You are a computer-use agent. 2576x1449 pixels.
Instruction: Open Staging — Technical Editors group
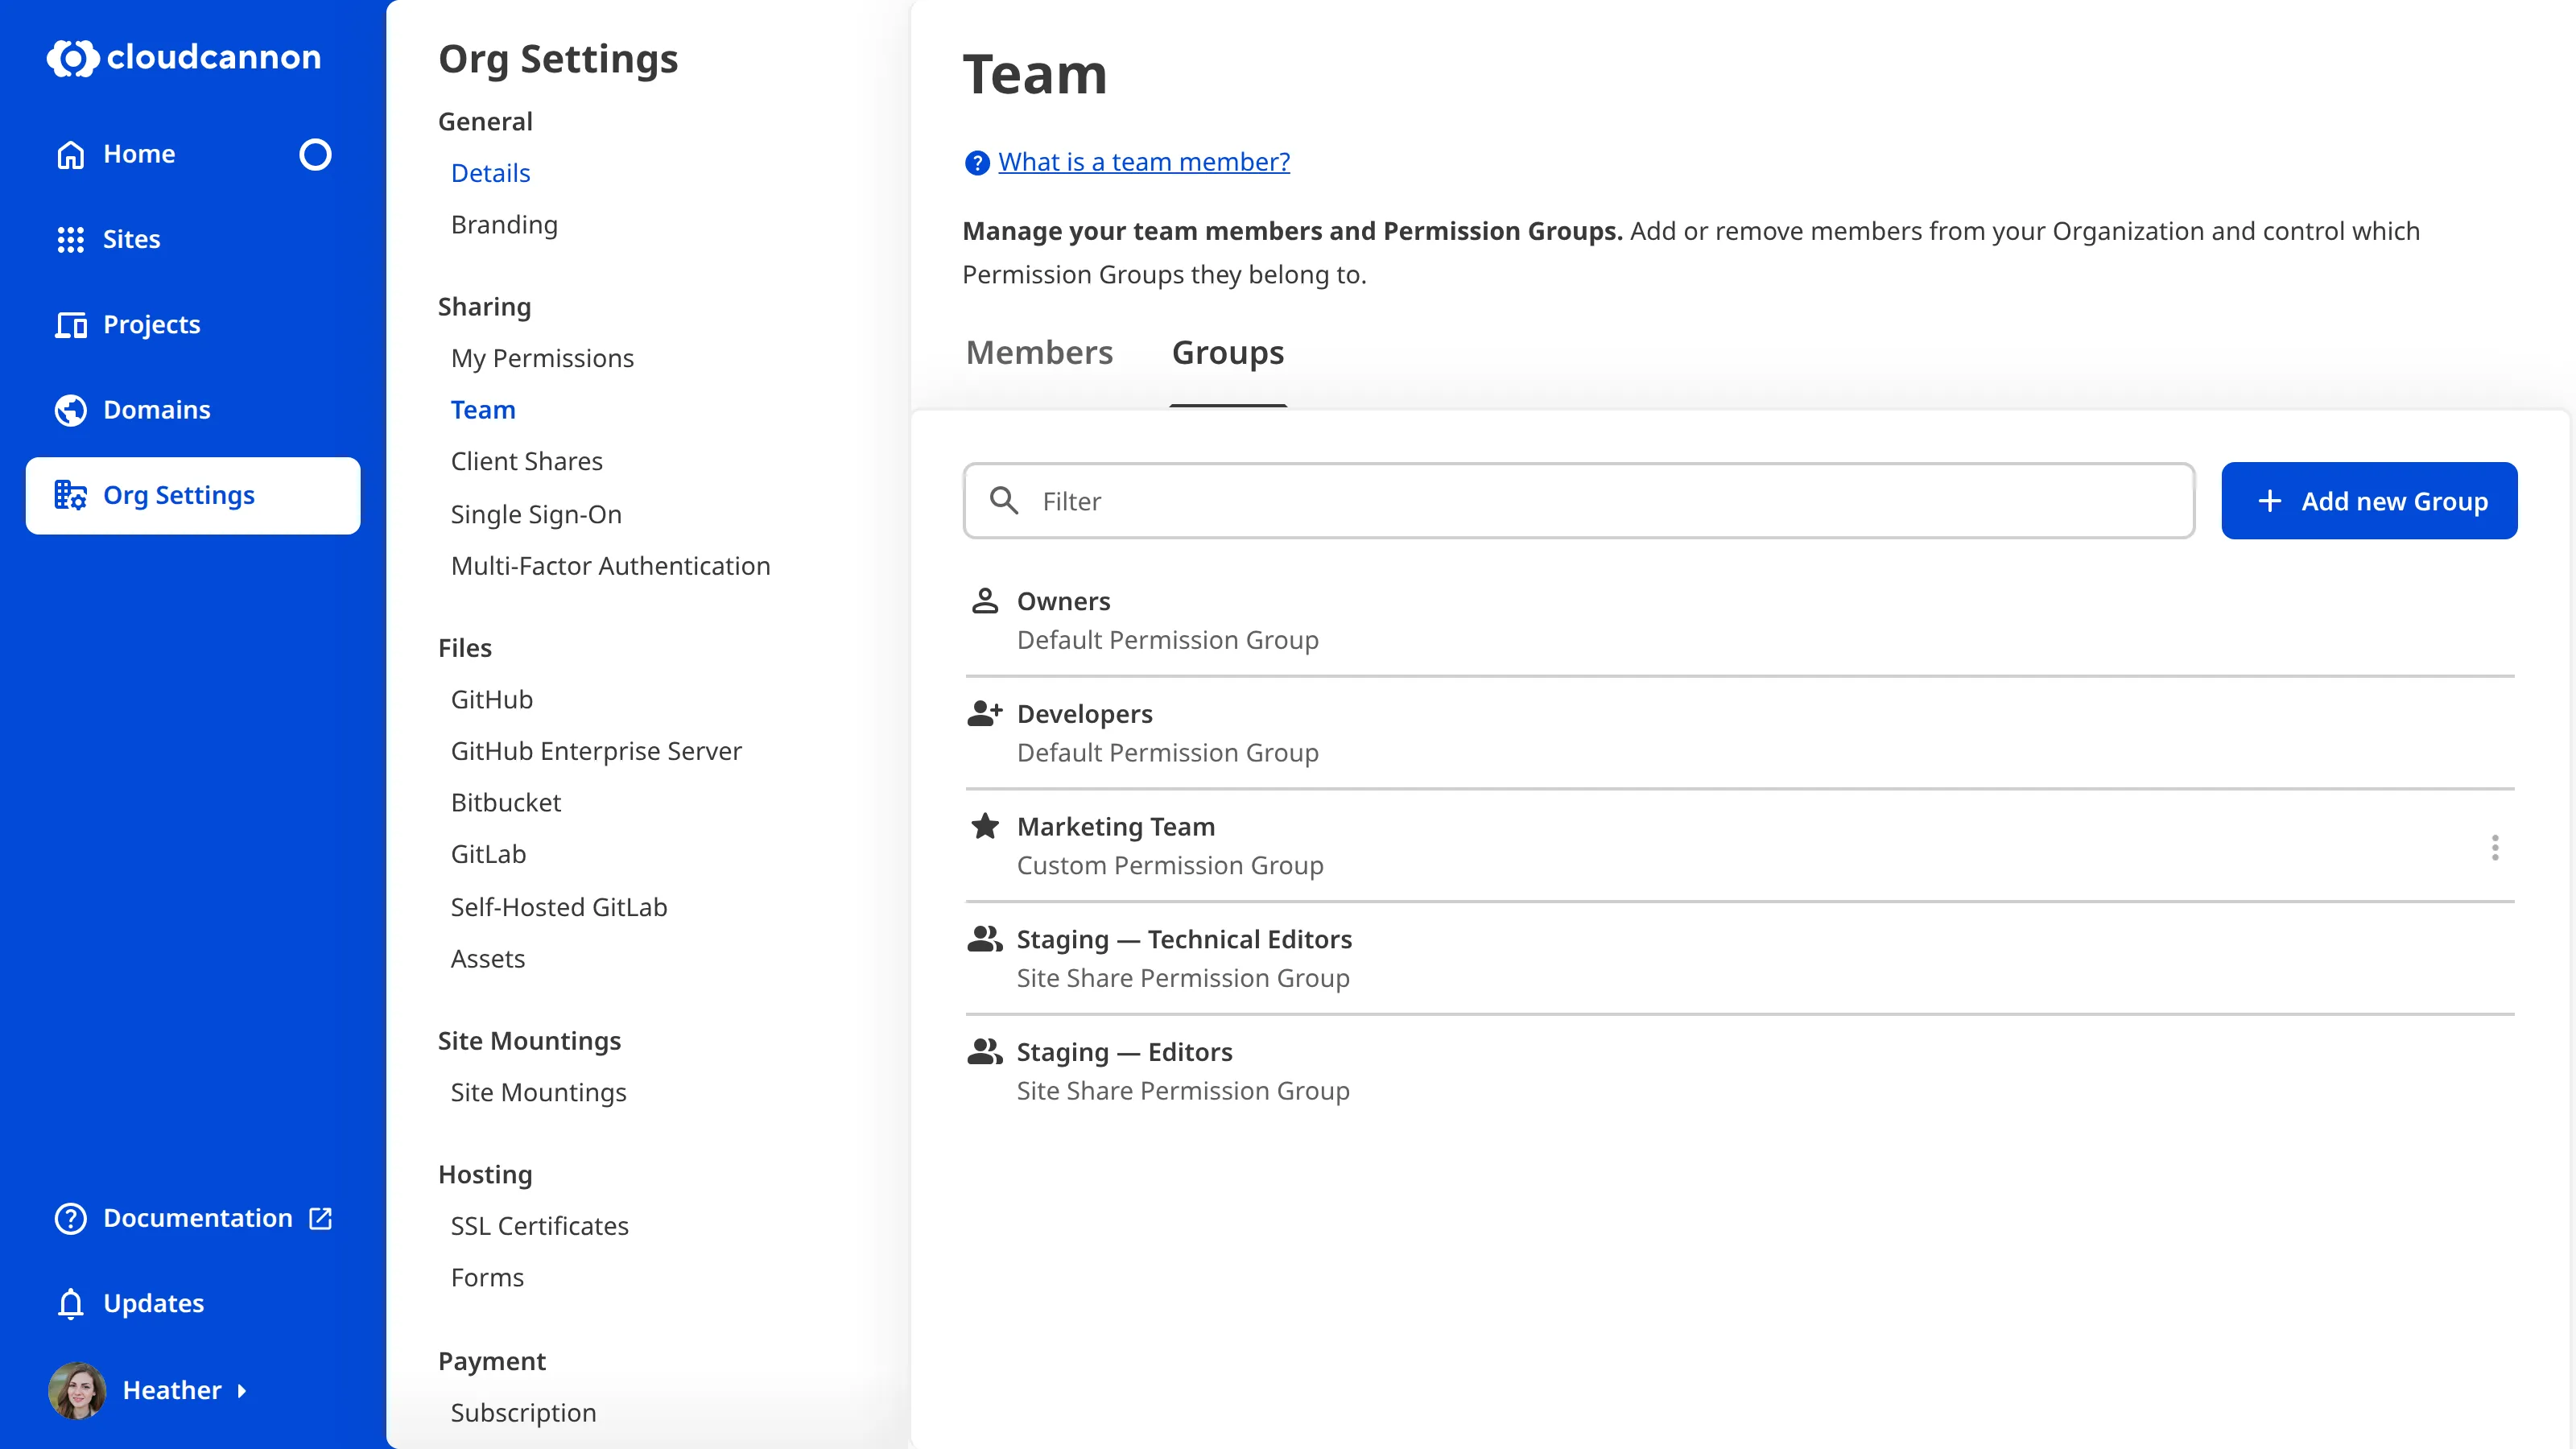(1740, 958)
